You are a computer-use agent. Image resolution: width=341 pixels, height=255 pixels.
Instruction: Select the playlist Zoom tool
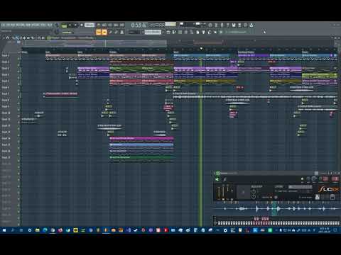[39, 38]
